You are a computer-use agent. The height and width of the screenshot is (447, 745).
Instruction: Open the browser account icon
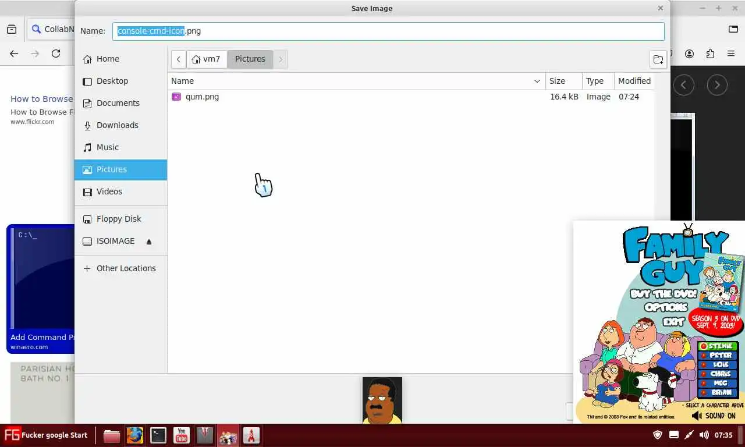tap(689, 54)
